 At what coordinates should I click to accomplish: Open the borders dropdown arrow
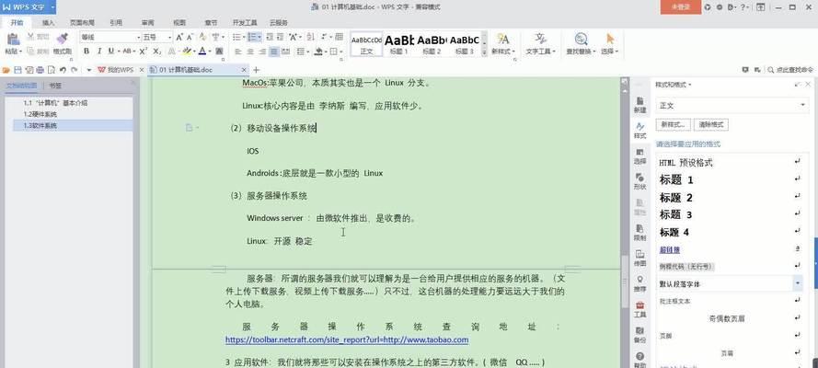click(341, 52)
